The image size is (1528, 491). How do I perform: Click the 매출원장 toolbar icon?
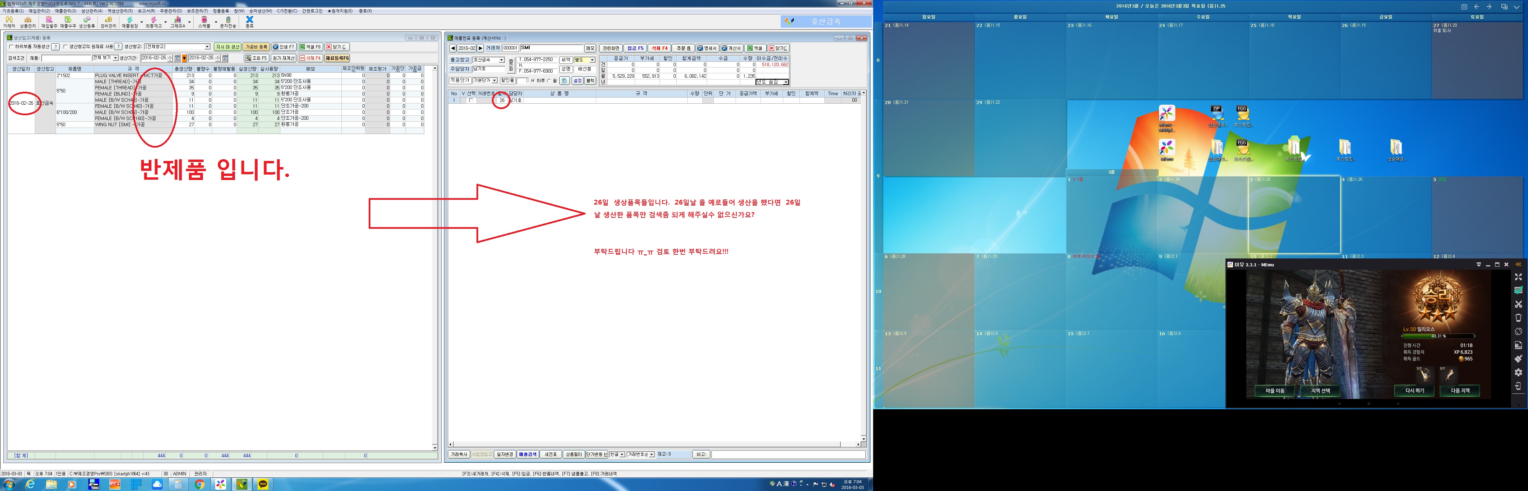pos(129,22)
